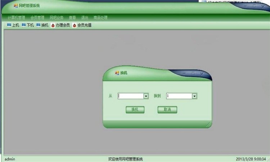Click the 下机 computer icon in toolbar
The height and width of the screenshot is (162, 270).
point(24,25)
